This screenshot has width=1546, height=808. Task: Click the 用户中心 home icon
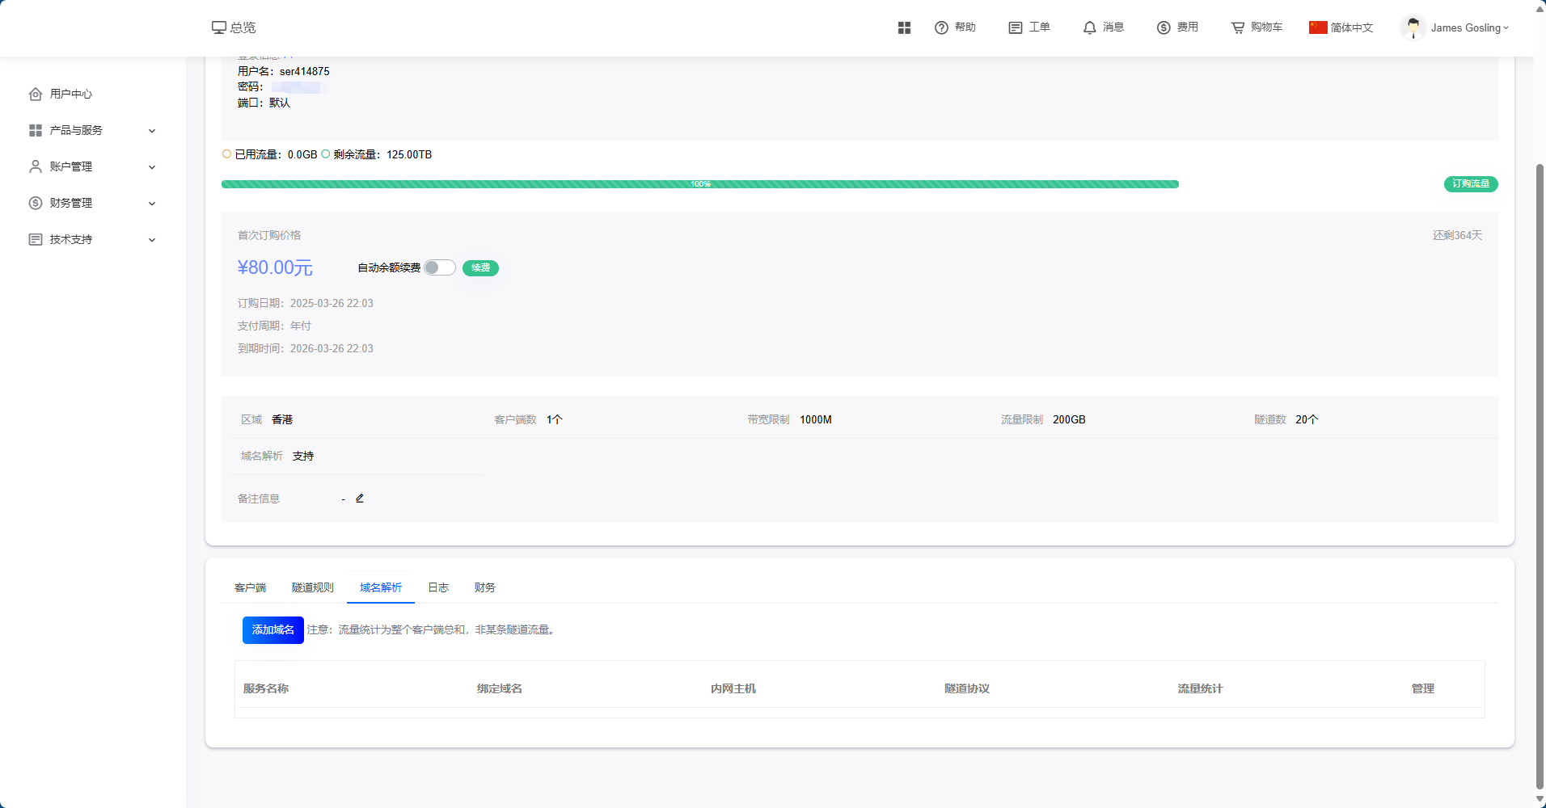click(x=36, y=94)
